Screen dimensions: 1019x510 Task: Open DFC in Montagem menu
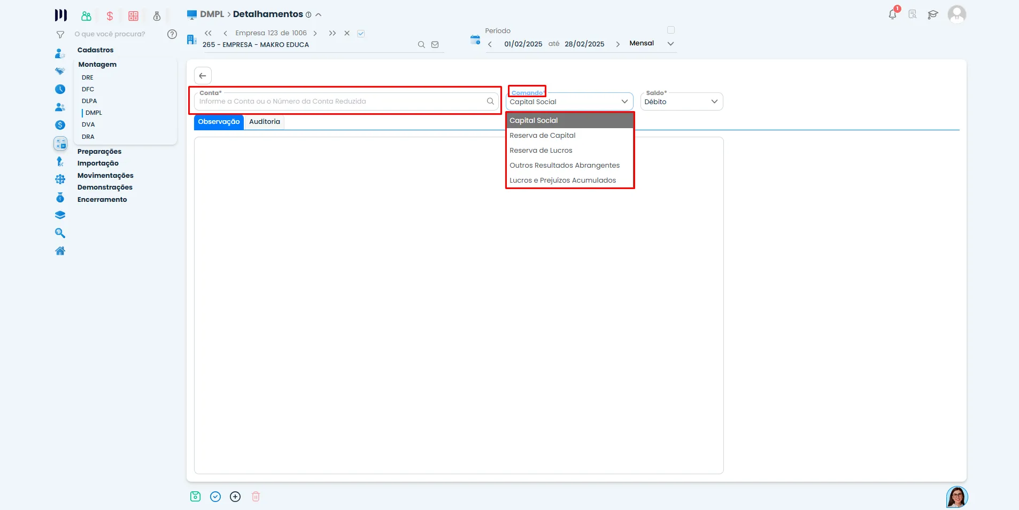[88, 89]
